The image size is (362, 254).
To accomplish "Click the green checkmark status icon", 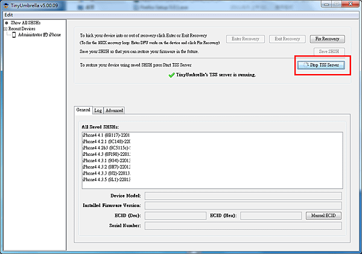I will (x=171, y=75).
